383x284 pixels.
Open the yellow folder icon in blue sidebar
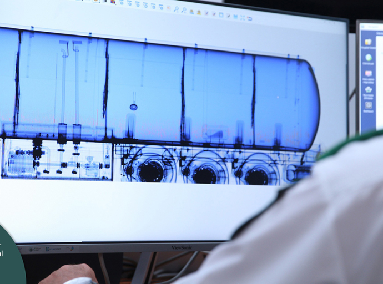tap(367, 42)
